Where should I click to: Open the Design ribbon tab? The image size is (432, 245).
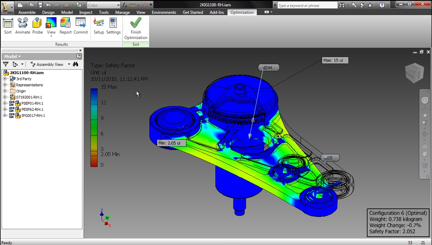click(48, 12)
